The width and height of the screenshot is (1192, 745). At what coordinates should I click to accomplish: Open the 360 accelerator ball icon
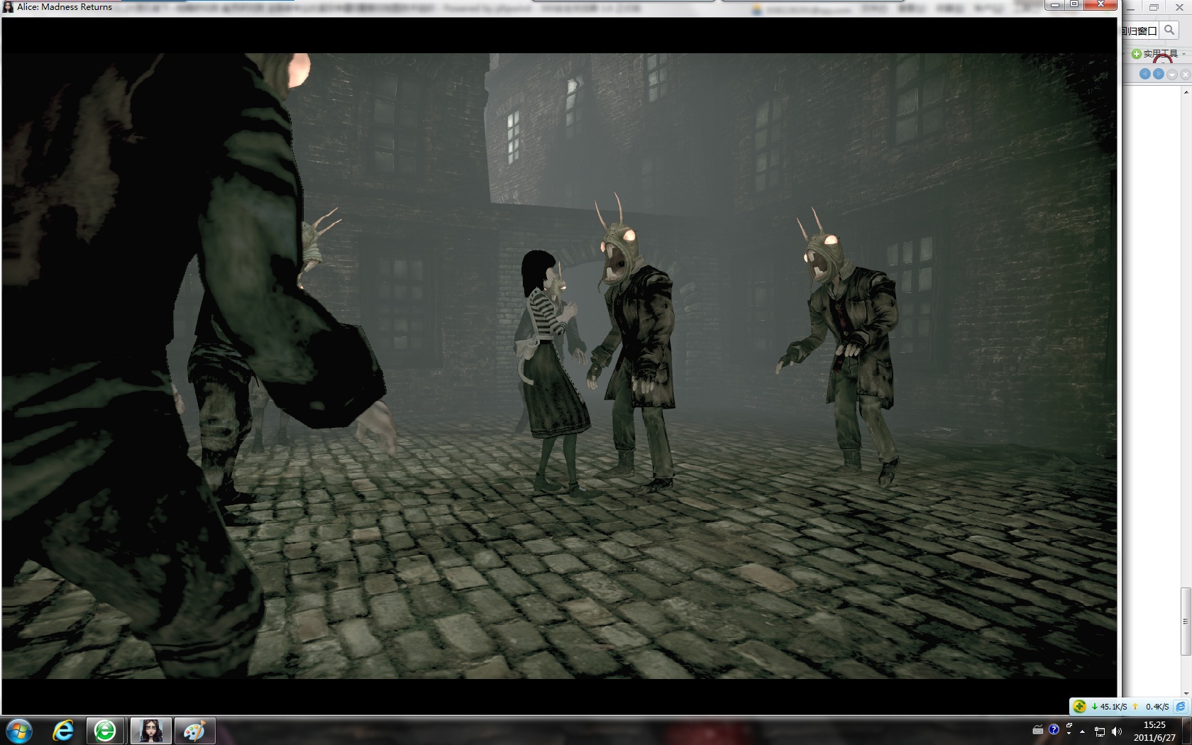[1080, 706]
